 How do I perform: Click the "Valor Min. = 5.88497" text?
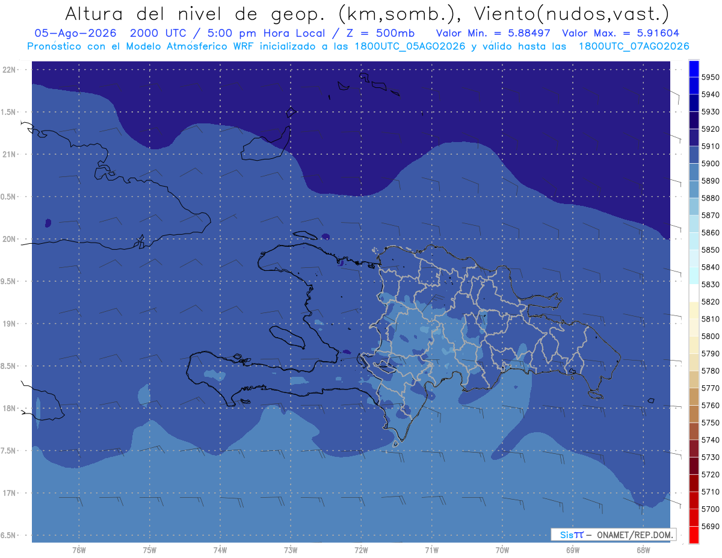coord(493,33)
